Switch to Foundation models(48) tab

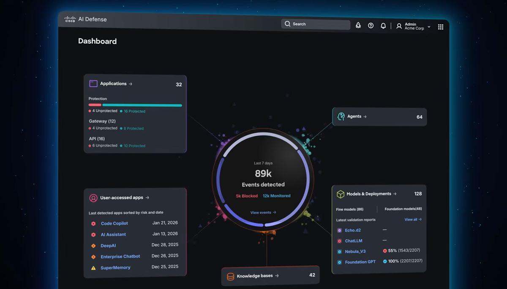coord(403,209)
